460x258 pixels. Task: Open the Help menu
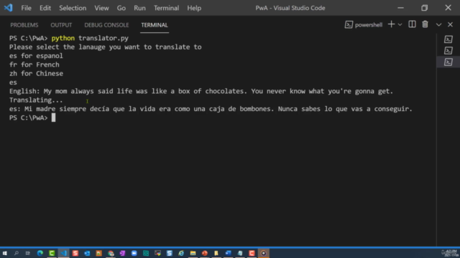194,8
